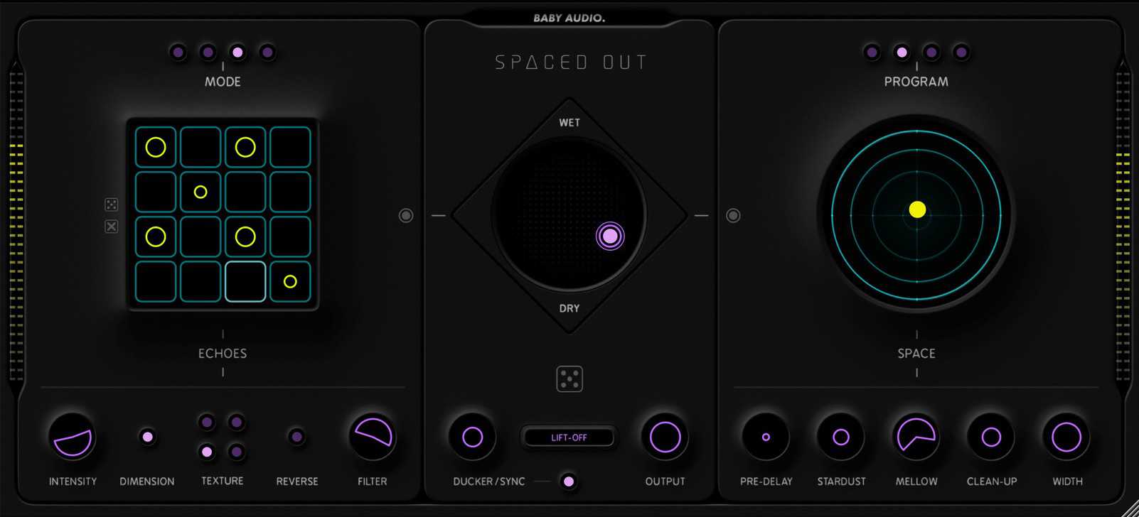The width and height of the screenshot is (1139, 517).
Task: Click the WET label
Action: 569,123
